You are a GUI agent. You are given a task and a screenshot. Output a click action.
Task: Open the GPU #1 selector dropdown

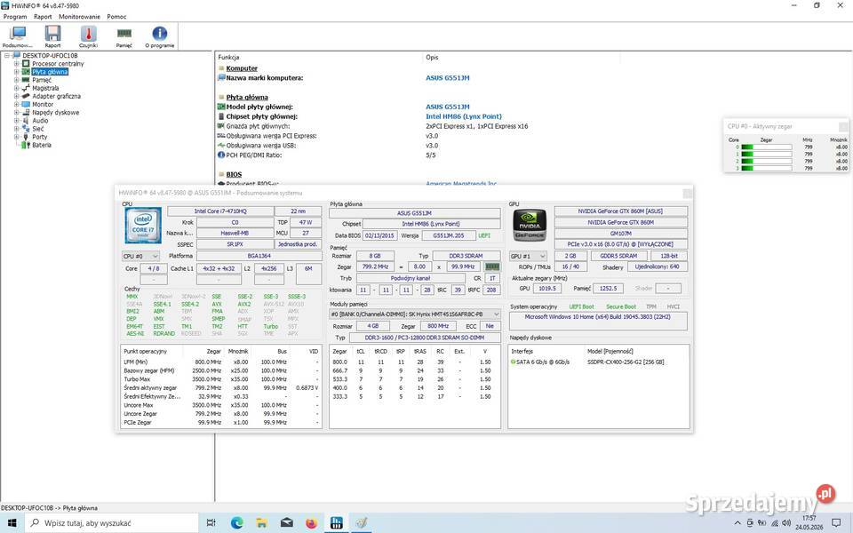pos(528,256)
